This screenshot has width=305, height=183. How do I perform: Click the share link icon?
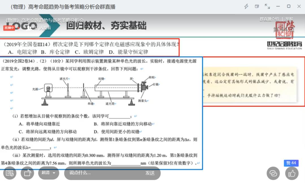[273, 173]
